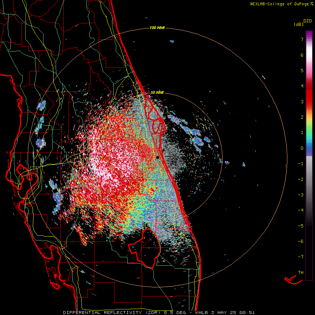This screenshot has width=315, height=315.
Task: Click the DIFFERENTIAL REFLECTIVITY (ZDR) title text
Action: click(112, 313)
